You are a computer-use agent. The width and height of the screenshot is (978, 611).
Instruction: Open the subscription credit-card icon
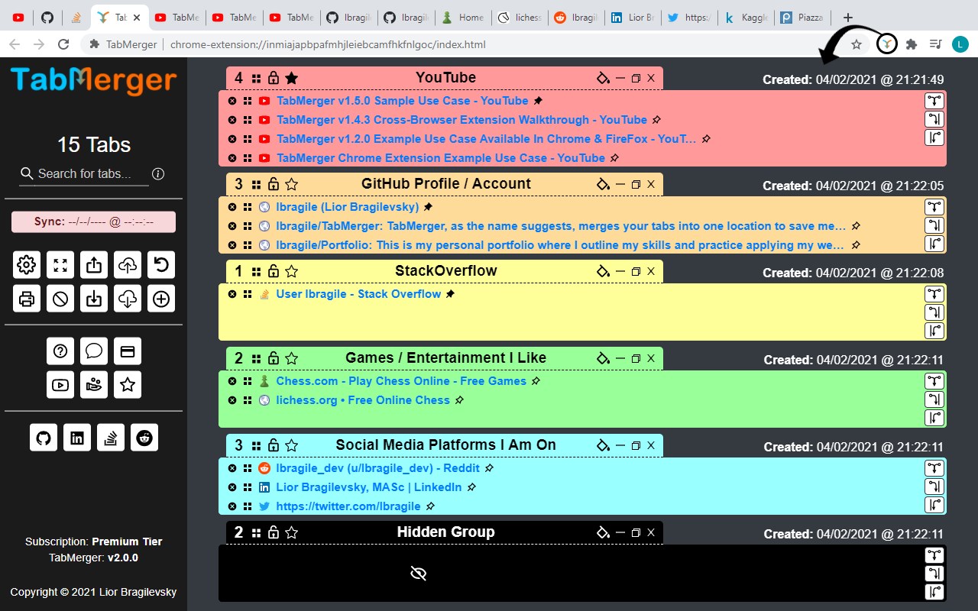coord(128,351)
